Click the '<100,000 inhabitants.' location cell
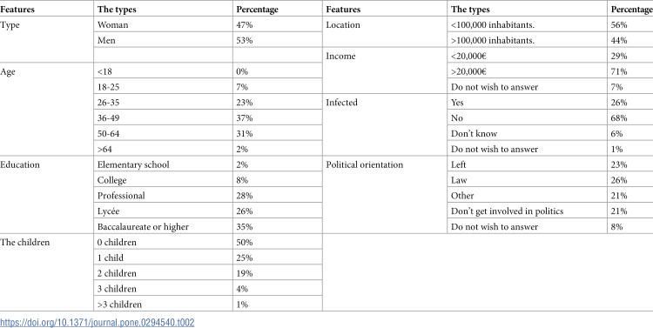This screenshot has height=328, width=653. point(528,25)
